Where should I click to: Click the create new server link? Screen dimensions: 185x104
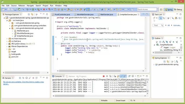pos(23,83)
